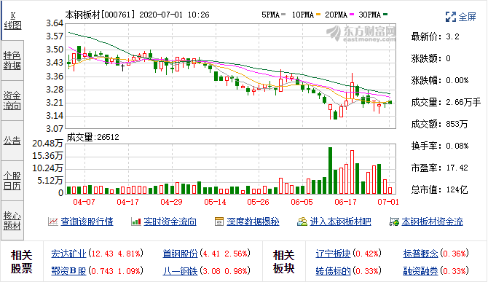Open related sector 融资融券
Screen dimensions: 488x282
(x=421, y=271)
